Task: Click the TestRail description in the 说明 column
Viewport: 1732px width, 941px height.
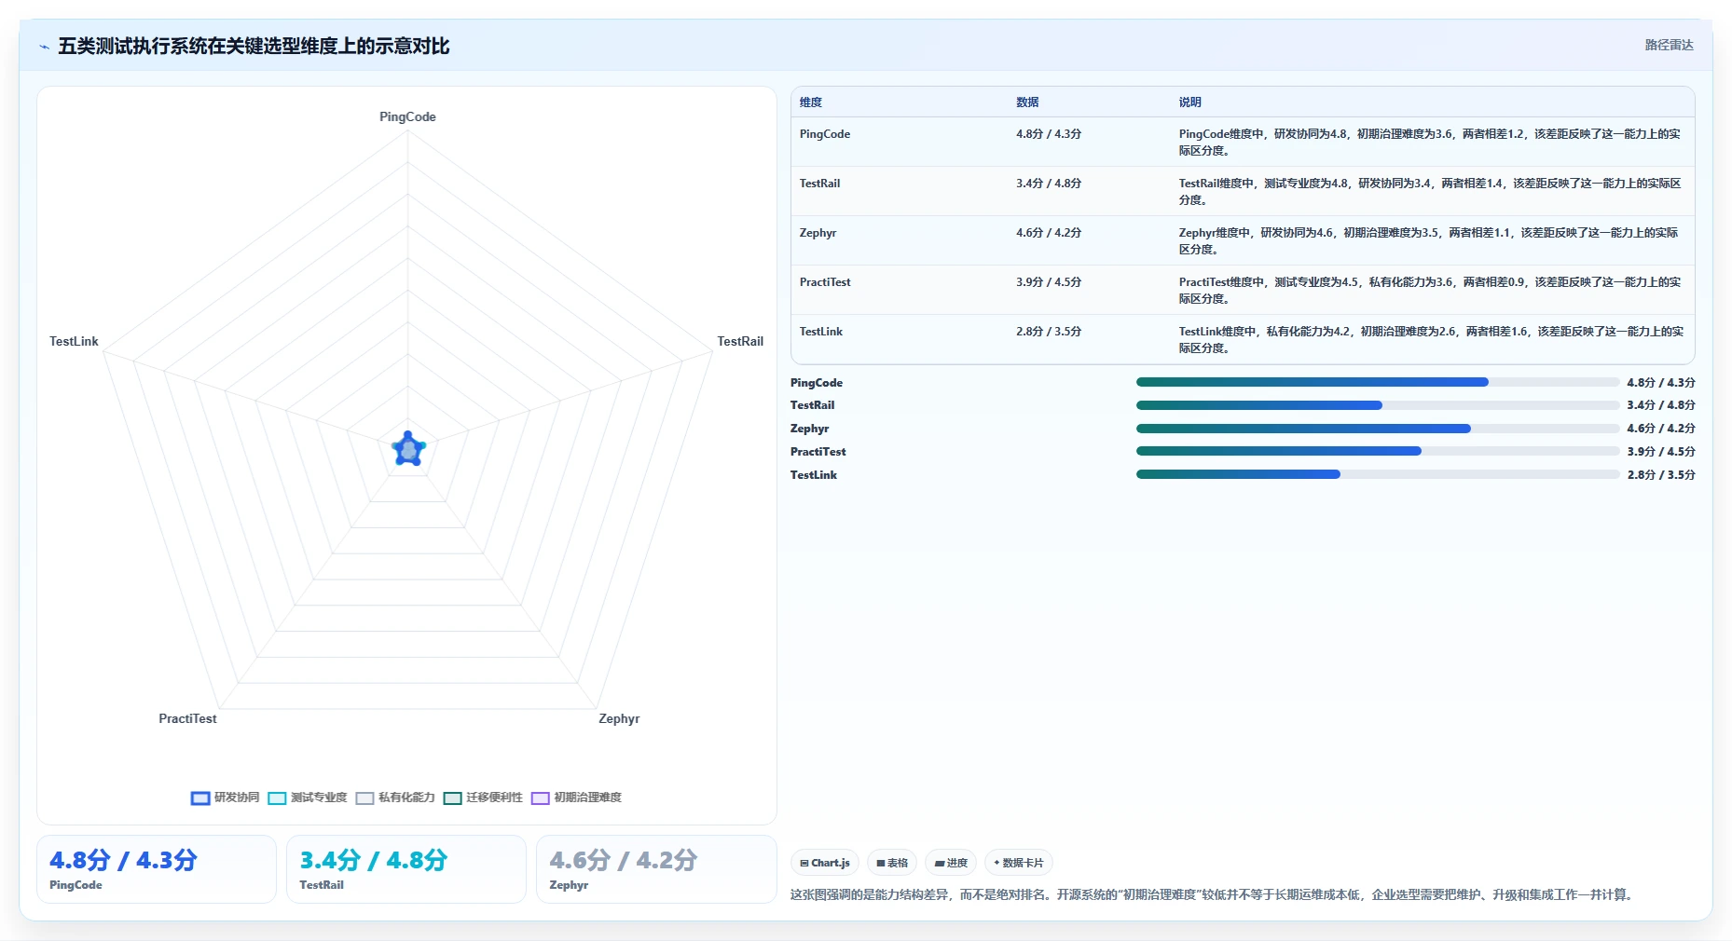Action: tap(1430, 192)
